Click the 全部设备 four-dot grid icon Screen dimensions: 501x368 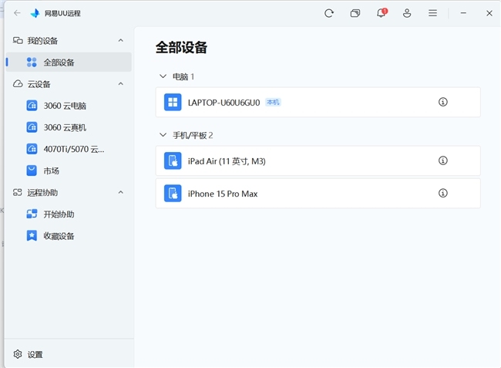(32, 62)
